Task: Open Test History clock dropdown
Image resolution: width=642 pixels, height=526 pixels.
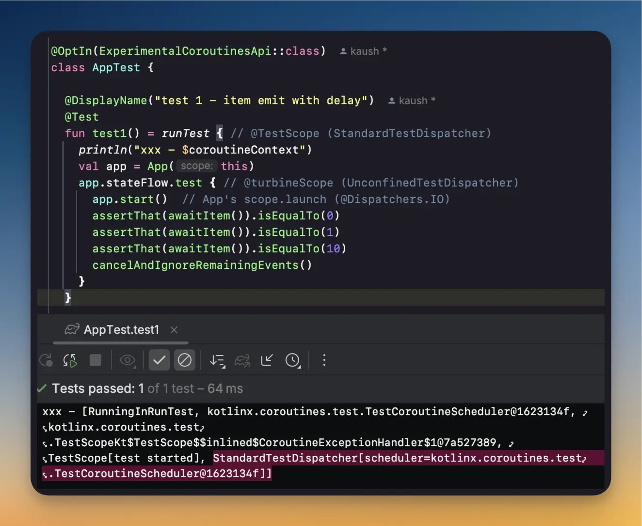Action: click(293, 360)
